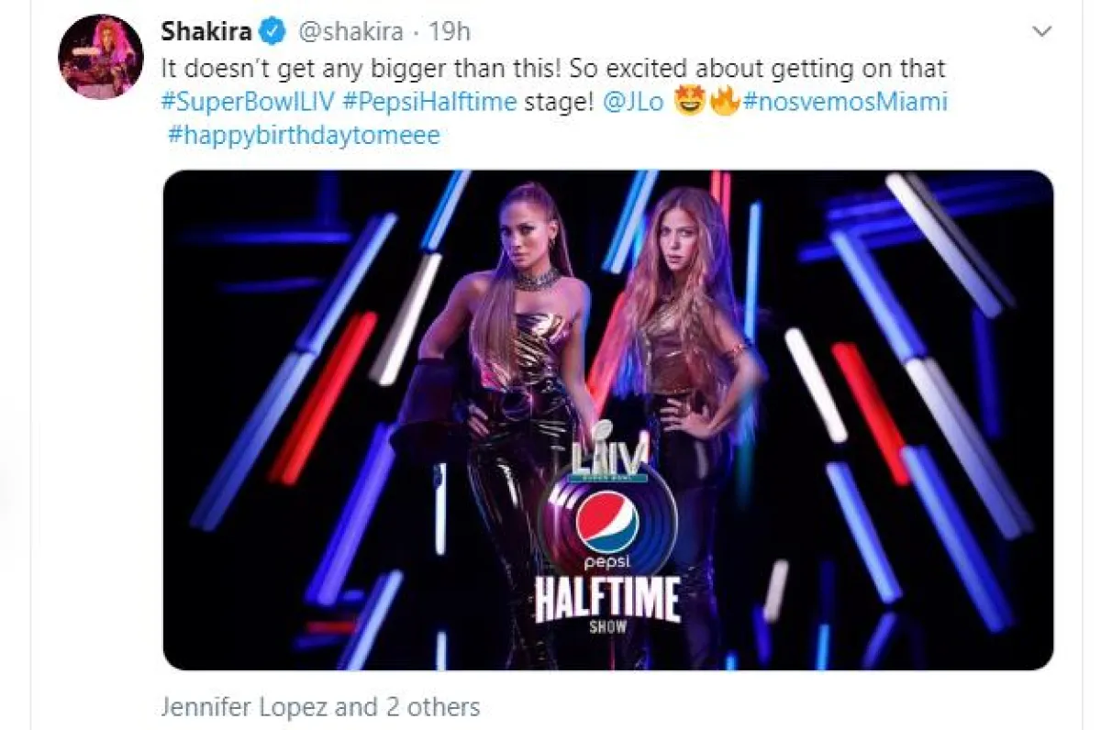Viewport: 1101px width, 730px height.
Task: Click the star-eyes emoji in the tweet
Action: [x=689, y=102]
